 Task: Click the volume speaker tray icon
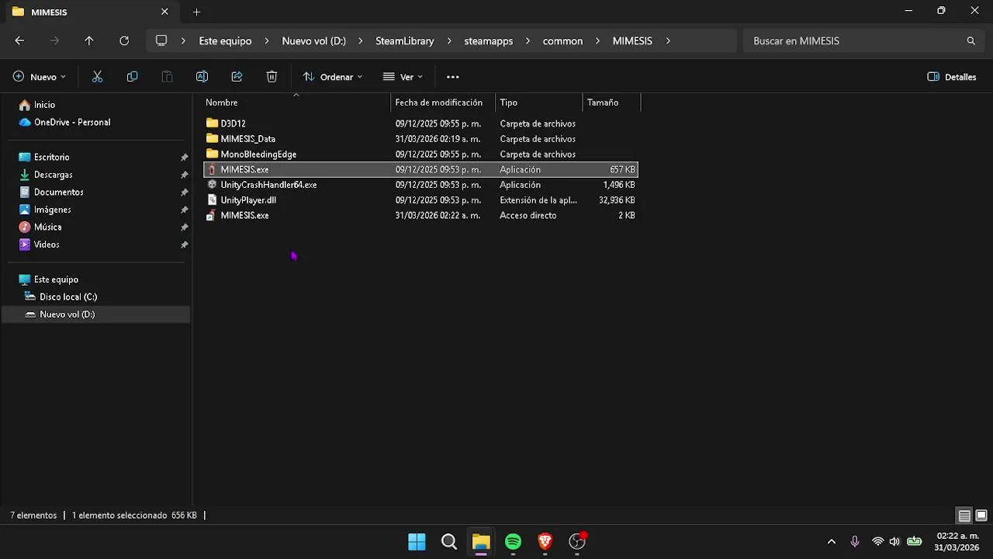tap(894, 542)
